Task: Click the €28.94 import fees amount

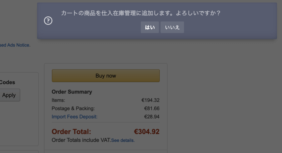Action: 152,117
